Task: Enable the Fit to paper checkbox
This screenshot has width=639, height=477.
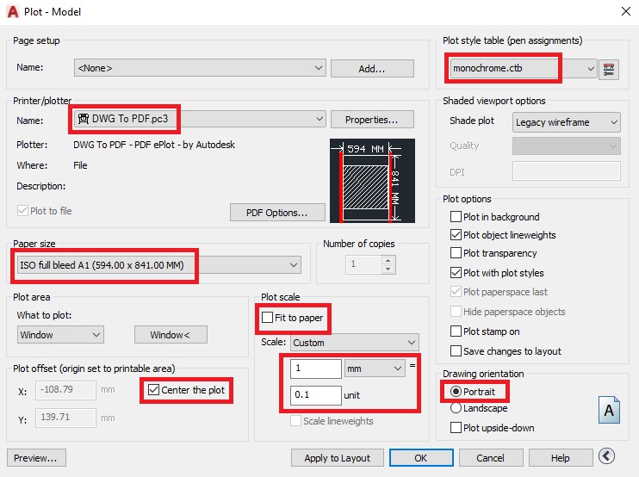Action: point(268,319)
